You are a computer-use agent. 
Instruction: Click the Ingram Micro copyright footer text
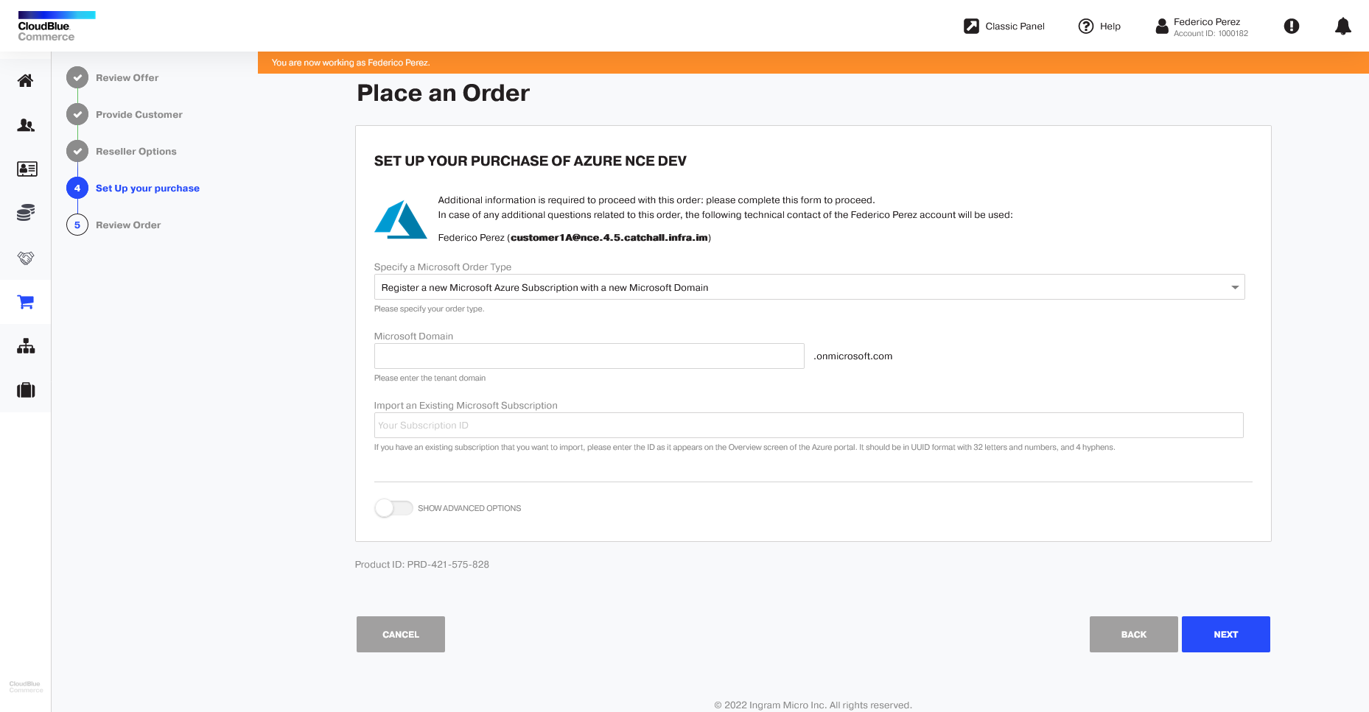813,705
